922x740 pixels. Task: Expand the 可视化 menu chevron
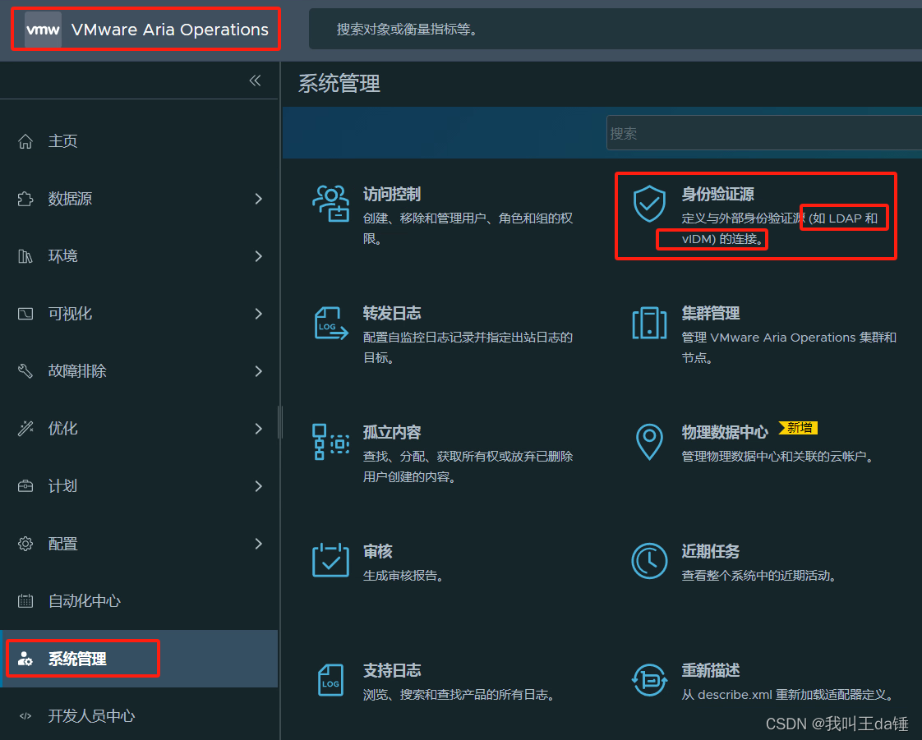tap(259, 314)
